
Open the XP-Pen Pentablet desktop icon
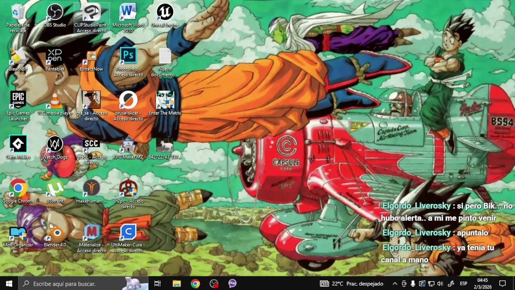pyautogui.click(x=55, y=60)
